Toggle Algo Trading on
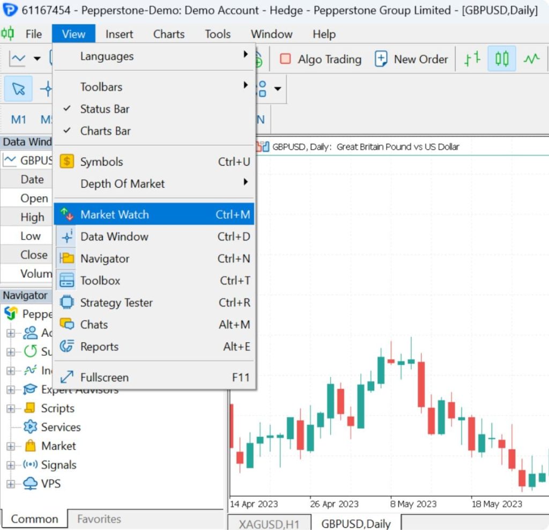The height and width of the screenshot is (530, 549). click(321, 59)
